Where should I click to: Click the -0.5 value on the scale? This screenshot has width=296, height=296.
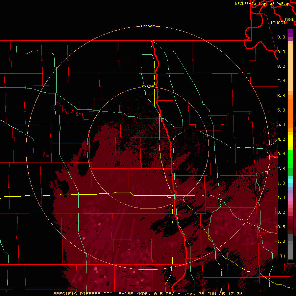280,227
